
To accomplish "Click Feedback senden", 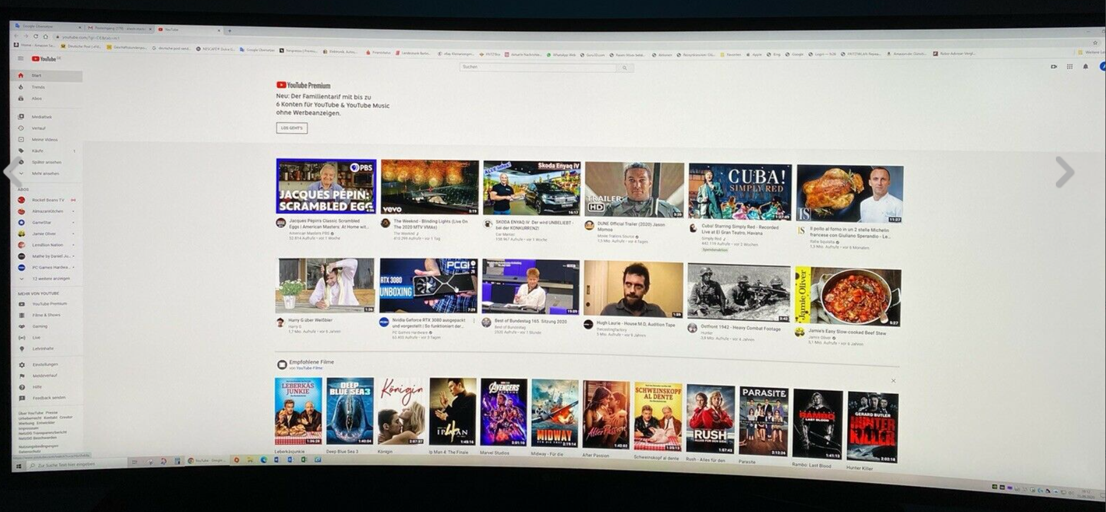I will (47, 398).
